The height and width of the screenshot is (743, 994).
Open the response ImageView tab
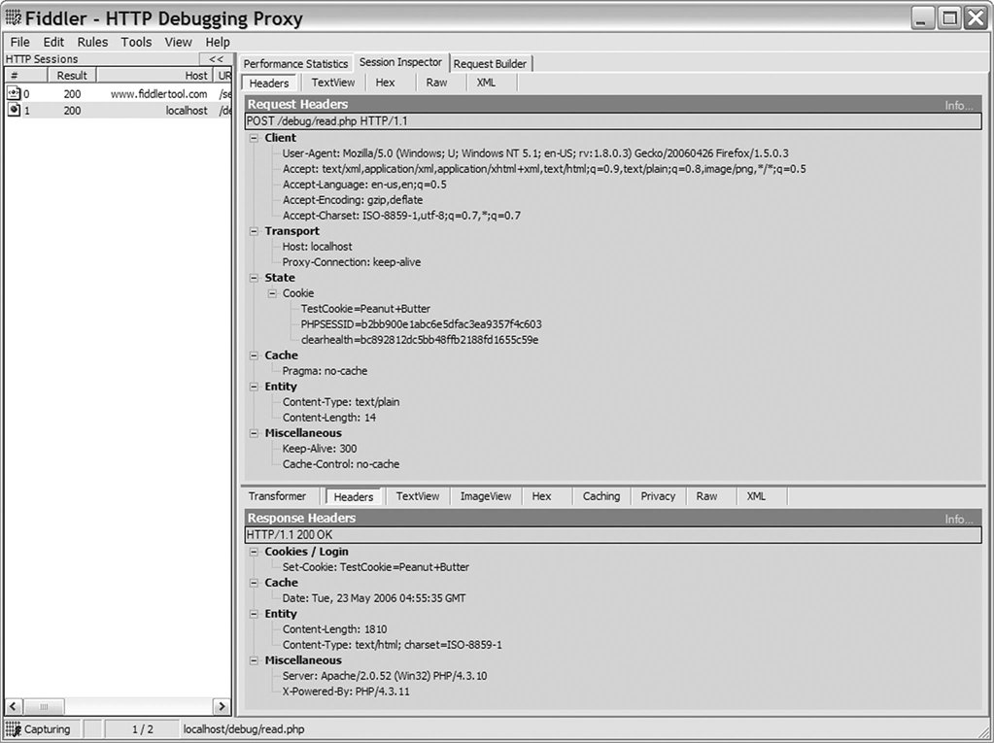pyautogui.click(x=486, y=496)
